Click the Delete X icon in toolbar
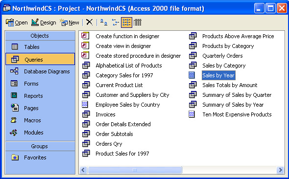The image size is (289, 179). [x=89, y=22]
